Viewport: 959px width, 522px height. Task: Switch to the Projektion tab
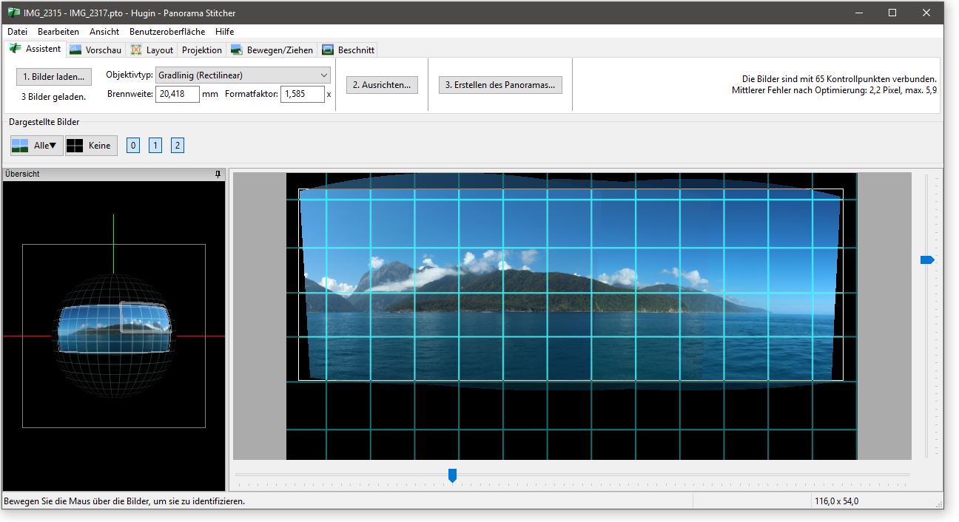click(x=201, y=50)
